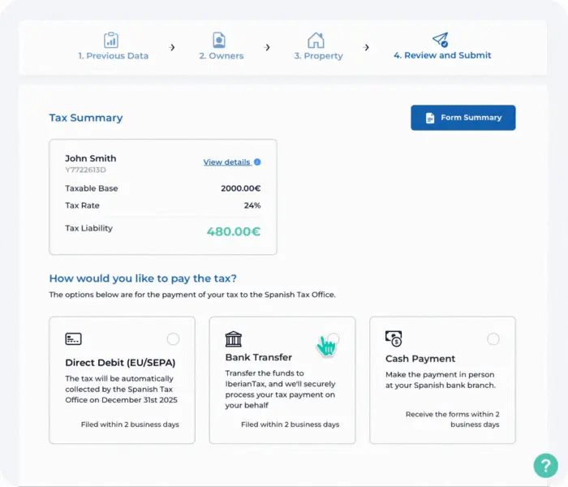Go to step 1. Previous Data

[x=114, y=56]
